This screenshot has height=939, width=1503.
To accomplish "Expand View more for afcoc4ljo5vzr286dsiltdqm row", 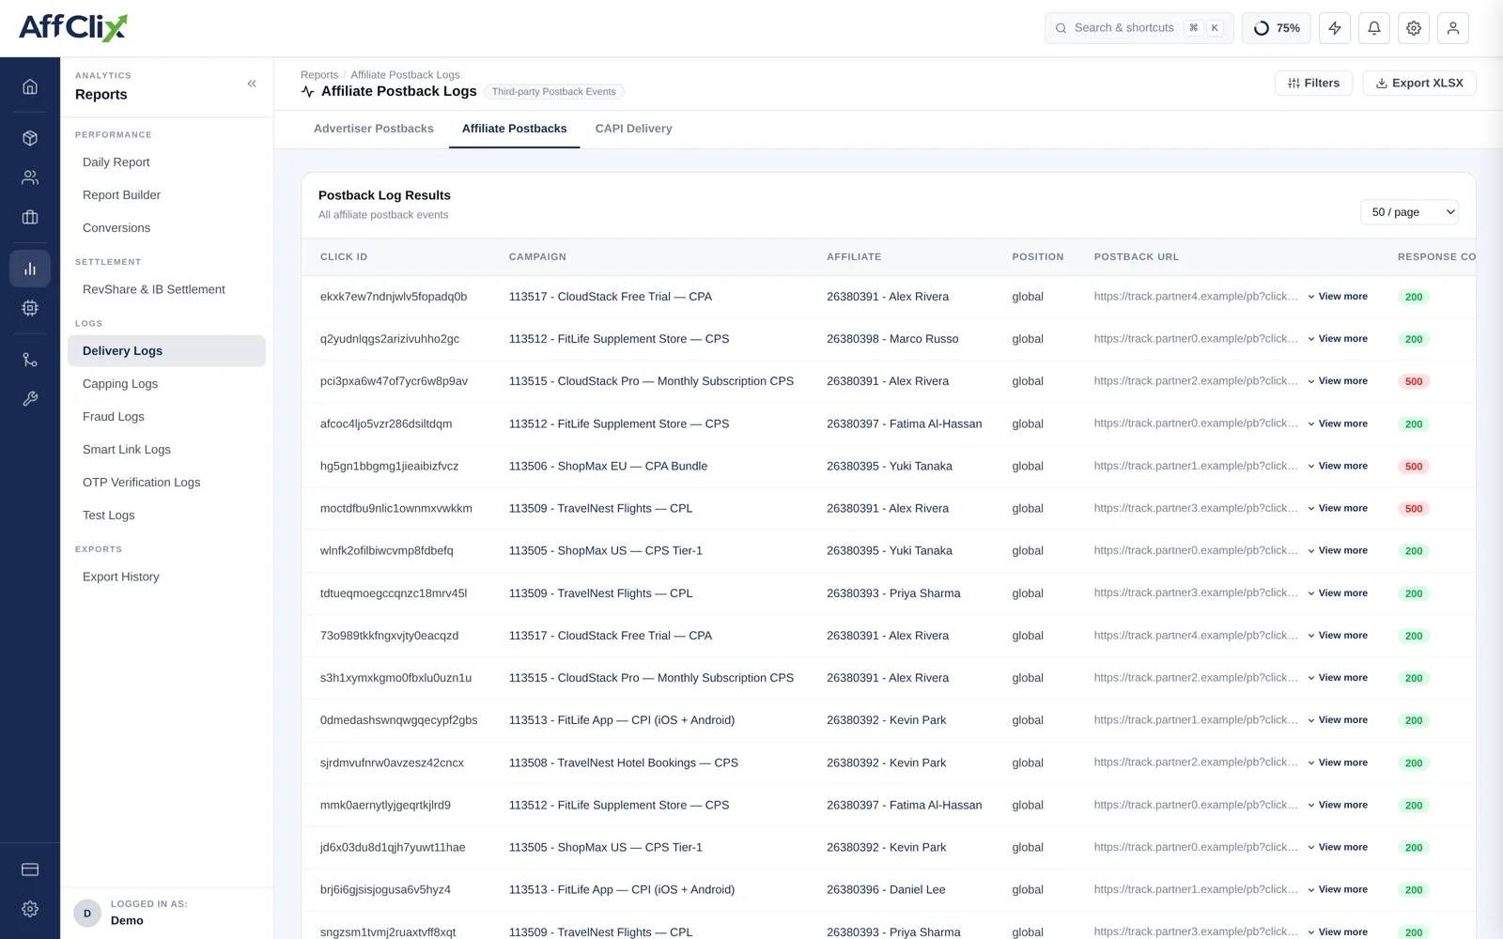I will click(1338, 423).
